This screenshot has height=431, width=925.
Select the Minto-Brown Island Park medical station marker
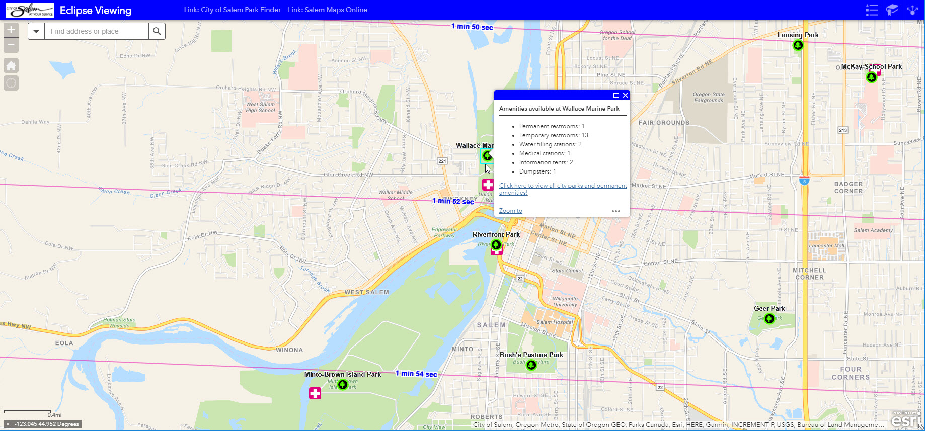315,393
